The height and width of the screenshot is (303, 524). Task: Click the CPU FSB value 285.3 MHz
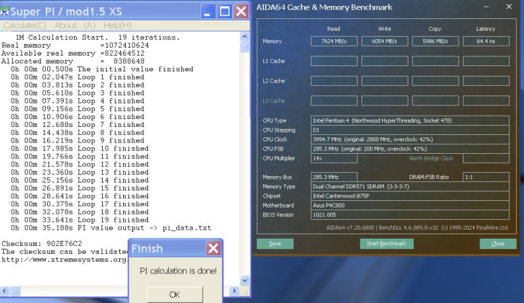(410, 149)
